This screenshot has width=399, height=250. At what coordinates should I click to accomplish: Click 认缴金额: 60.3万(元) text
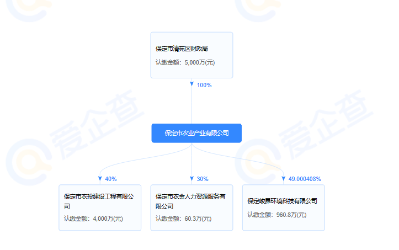[x=183, y=219]
